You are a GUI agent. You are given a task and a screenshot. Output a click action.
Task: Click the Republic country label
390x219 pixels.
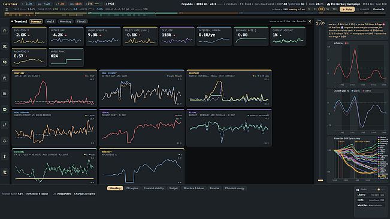click(x=188, y=4)
